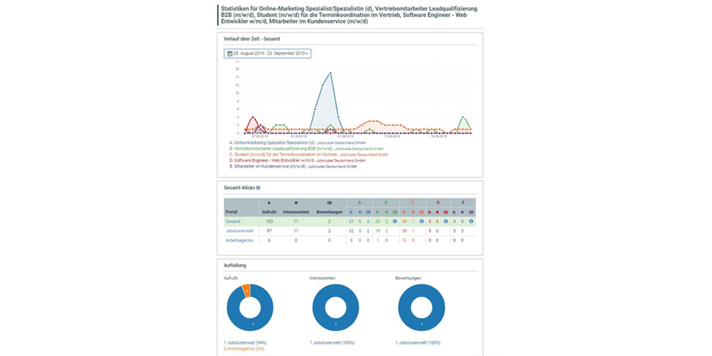Click Gesamt row column A value 37
The height and width of the screenshot is (356, 712).
351,221
